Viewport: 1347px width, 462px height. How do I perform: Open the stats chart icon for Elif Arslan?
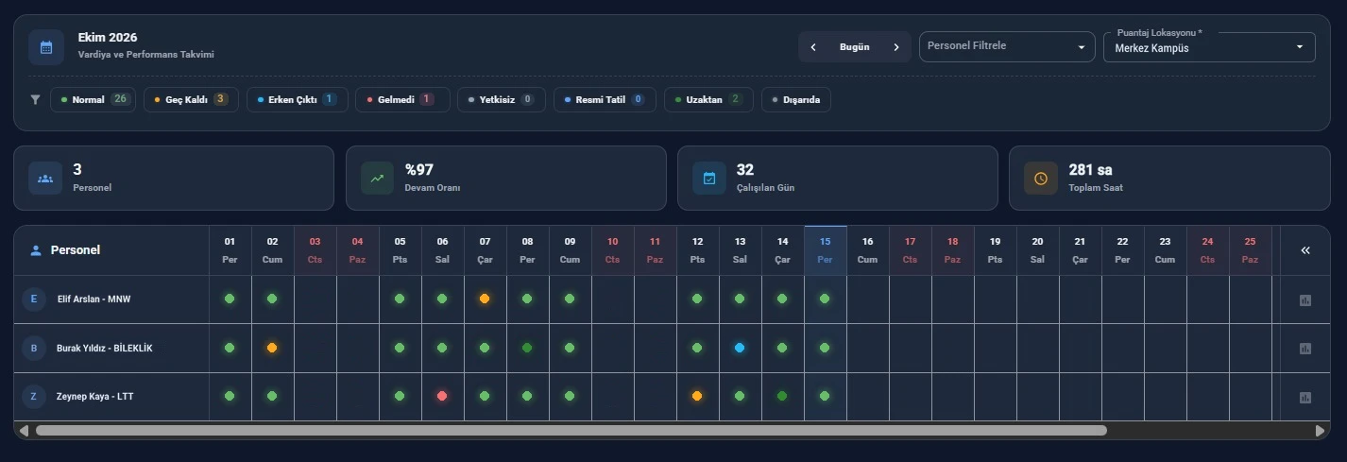click(x=1305, y=300)
